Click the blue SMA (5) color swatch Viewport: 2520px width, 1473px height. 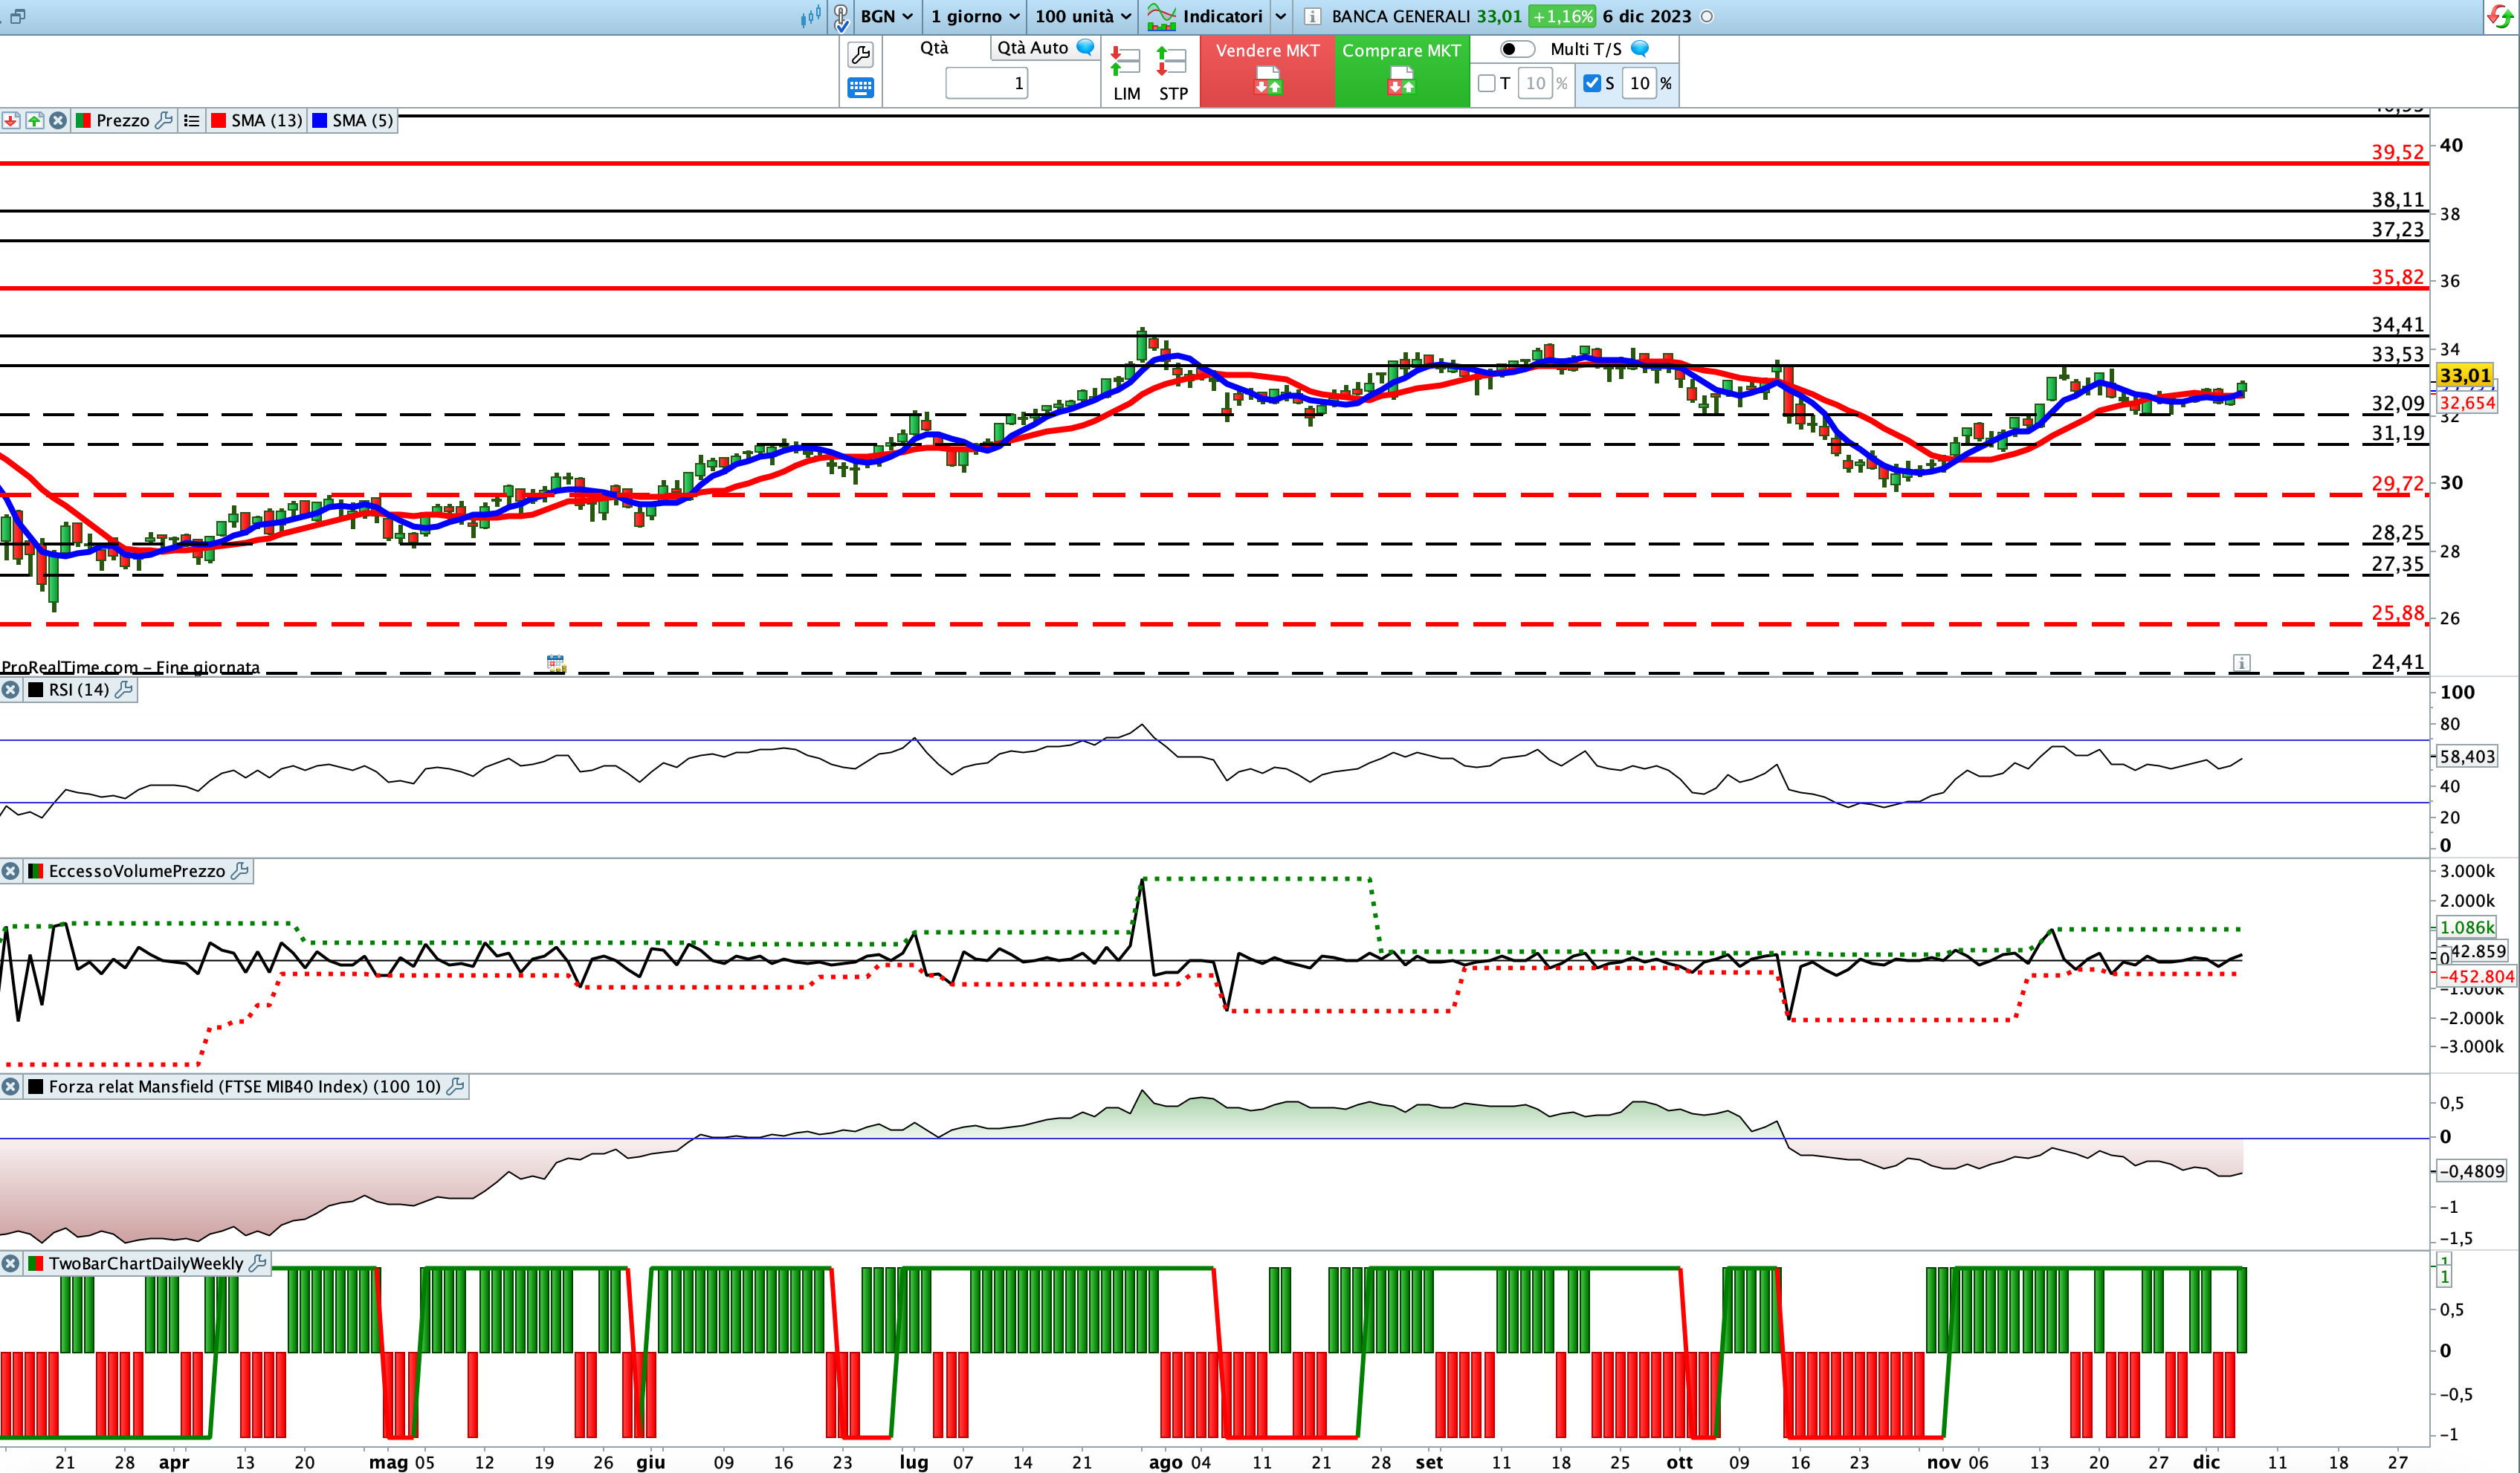(320, 120)
